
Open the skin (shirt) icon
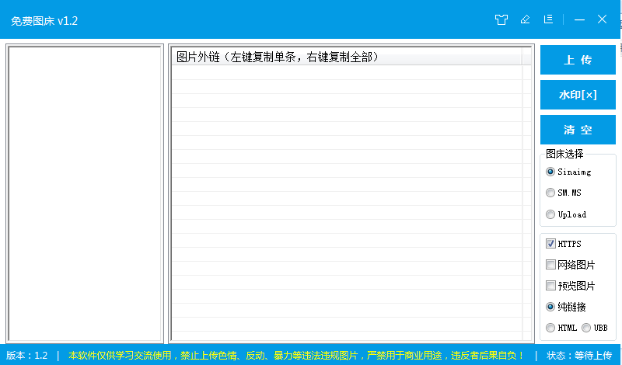[x=501, y=19]
